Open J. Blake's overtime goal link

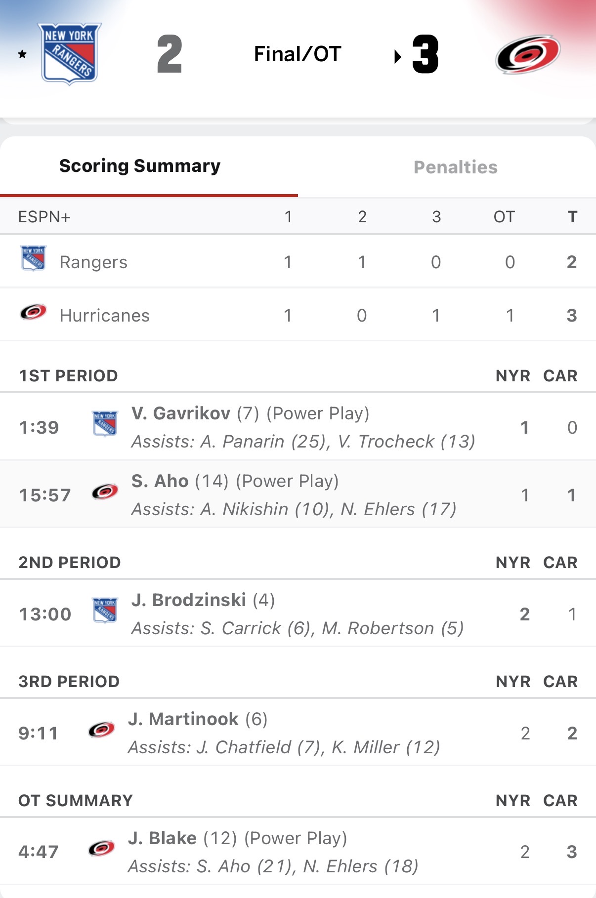tap(163, 838)
